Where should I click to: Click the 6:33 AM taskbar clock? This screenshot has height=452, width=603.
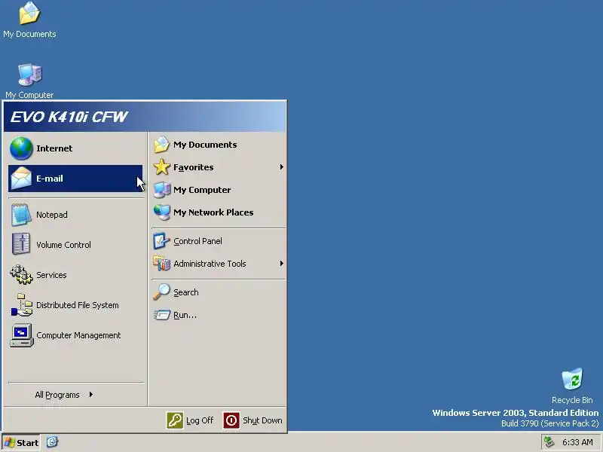coord(577,442)
